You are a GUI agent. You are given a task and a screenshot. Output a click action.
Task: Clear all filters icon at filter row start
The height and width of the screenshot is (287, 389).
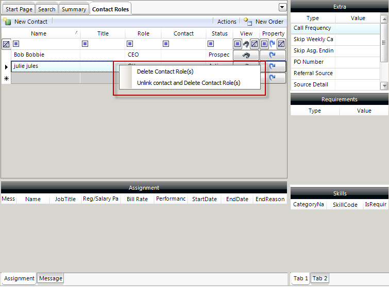6,44
